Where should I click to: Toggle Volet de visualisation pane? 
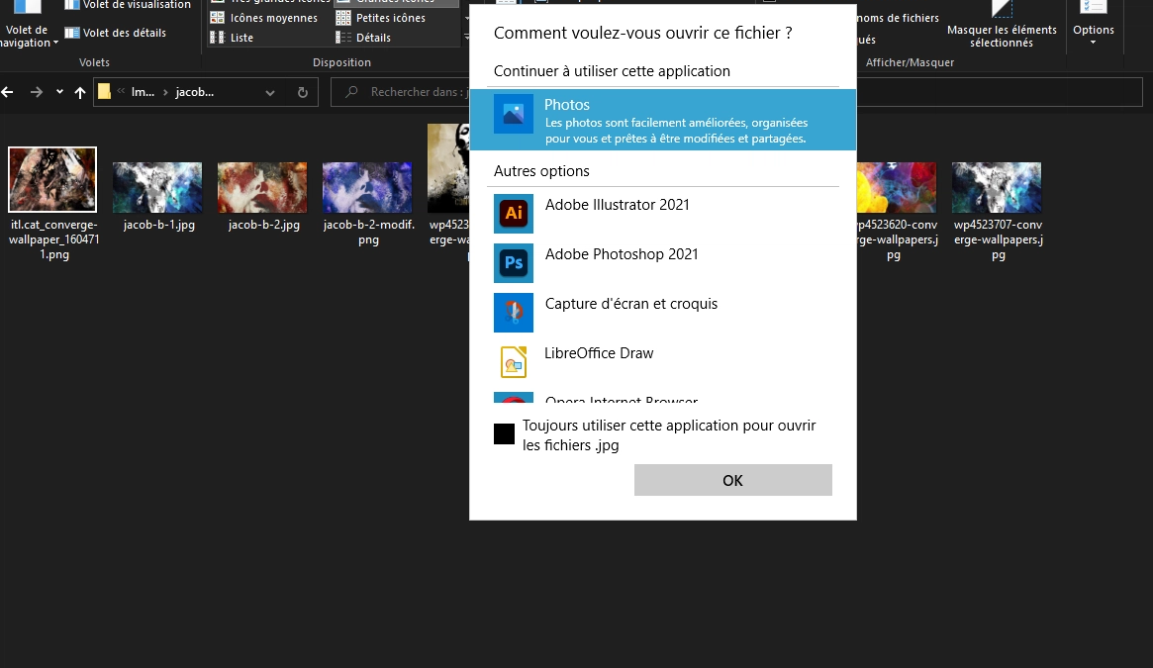point(127,5)
